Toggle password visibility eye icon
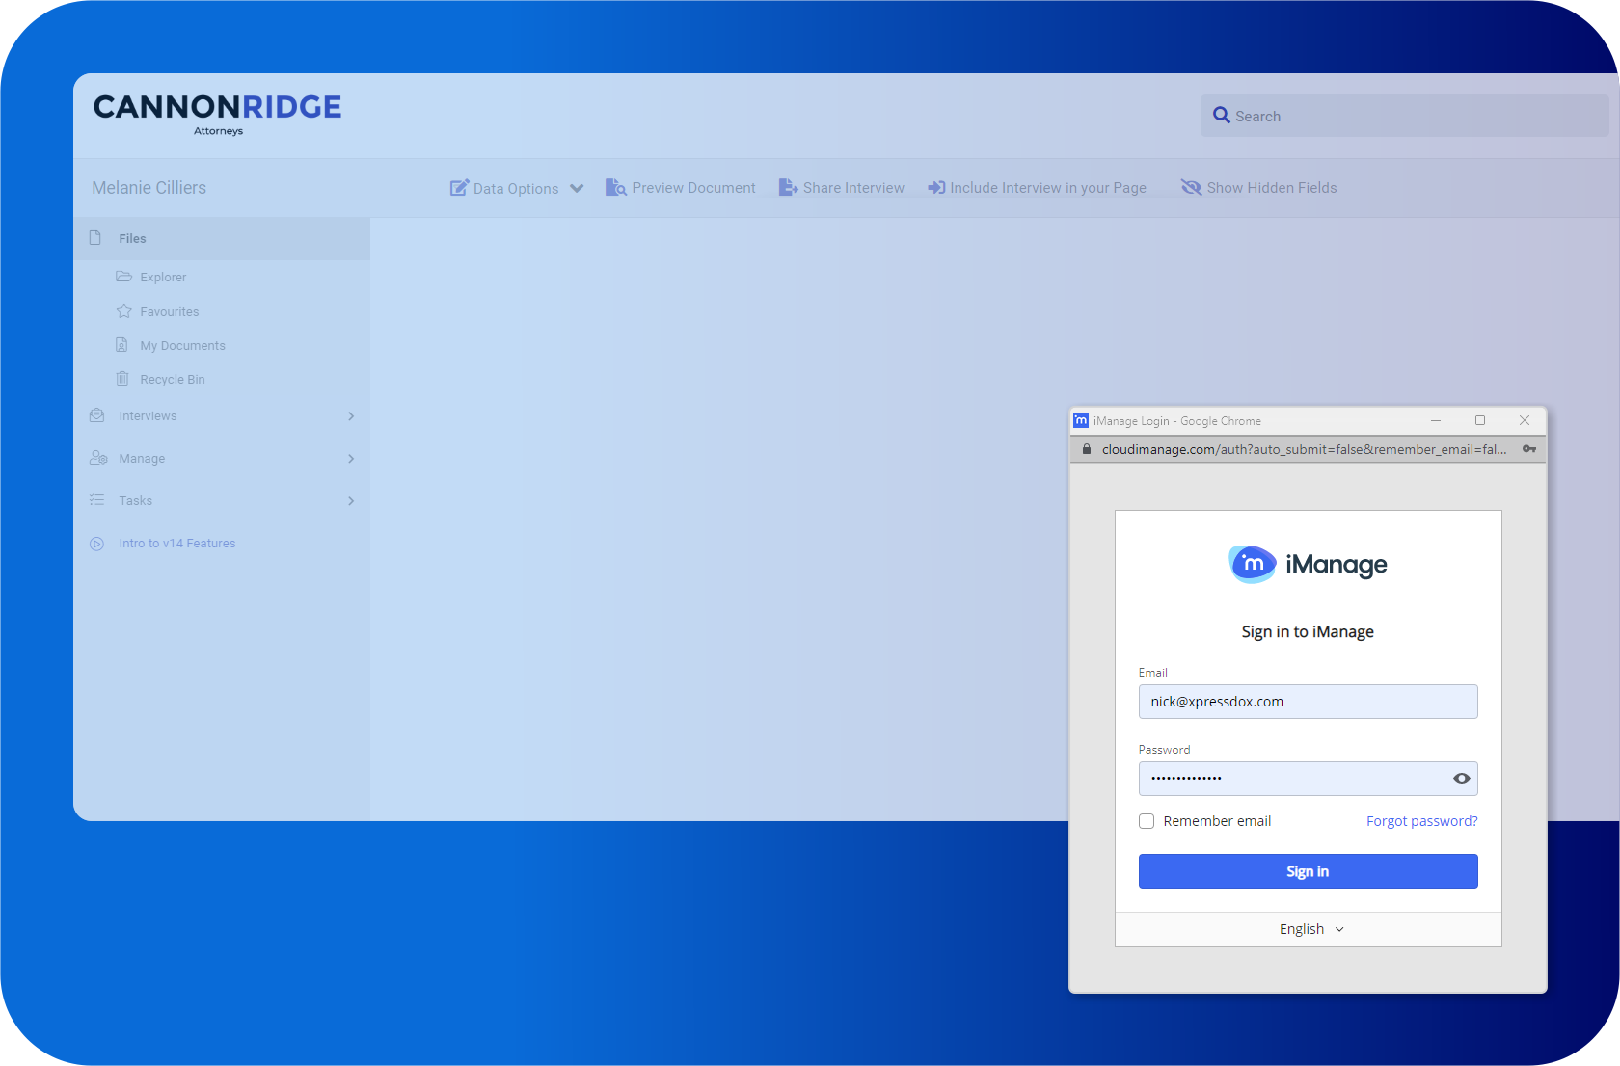 point(1462,779)
